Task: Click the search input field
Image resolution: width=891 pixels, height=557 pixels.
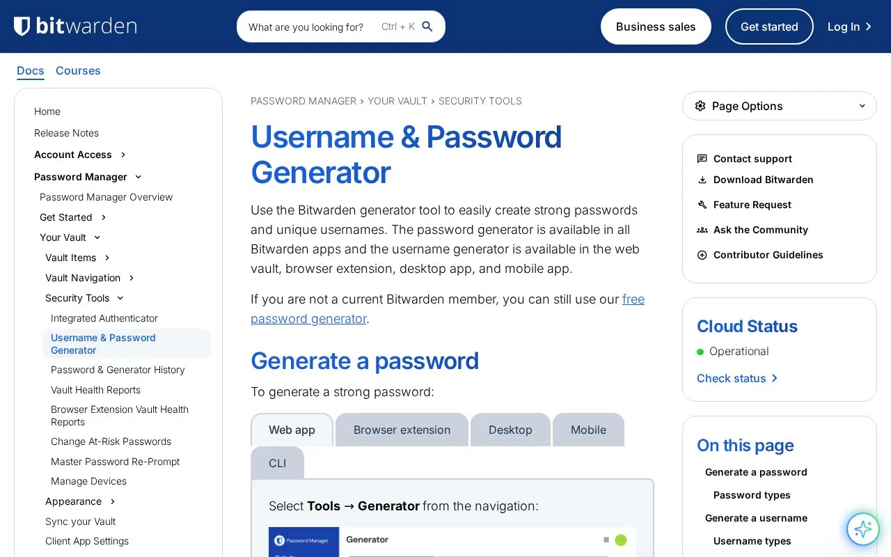Action: click(x=341, y=26)
